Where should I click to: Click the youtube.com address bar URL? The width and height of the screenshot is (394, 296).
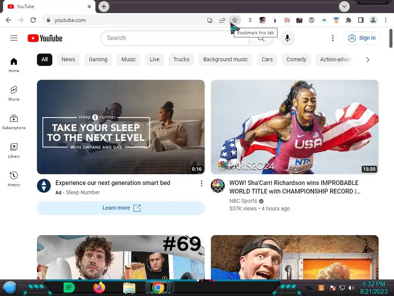pos(70,20)
